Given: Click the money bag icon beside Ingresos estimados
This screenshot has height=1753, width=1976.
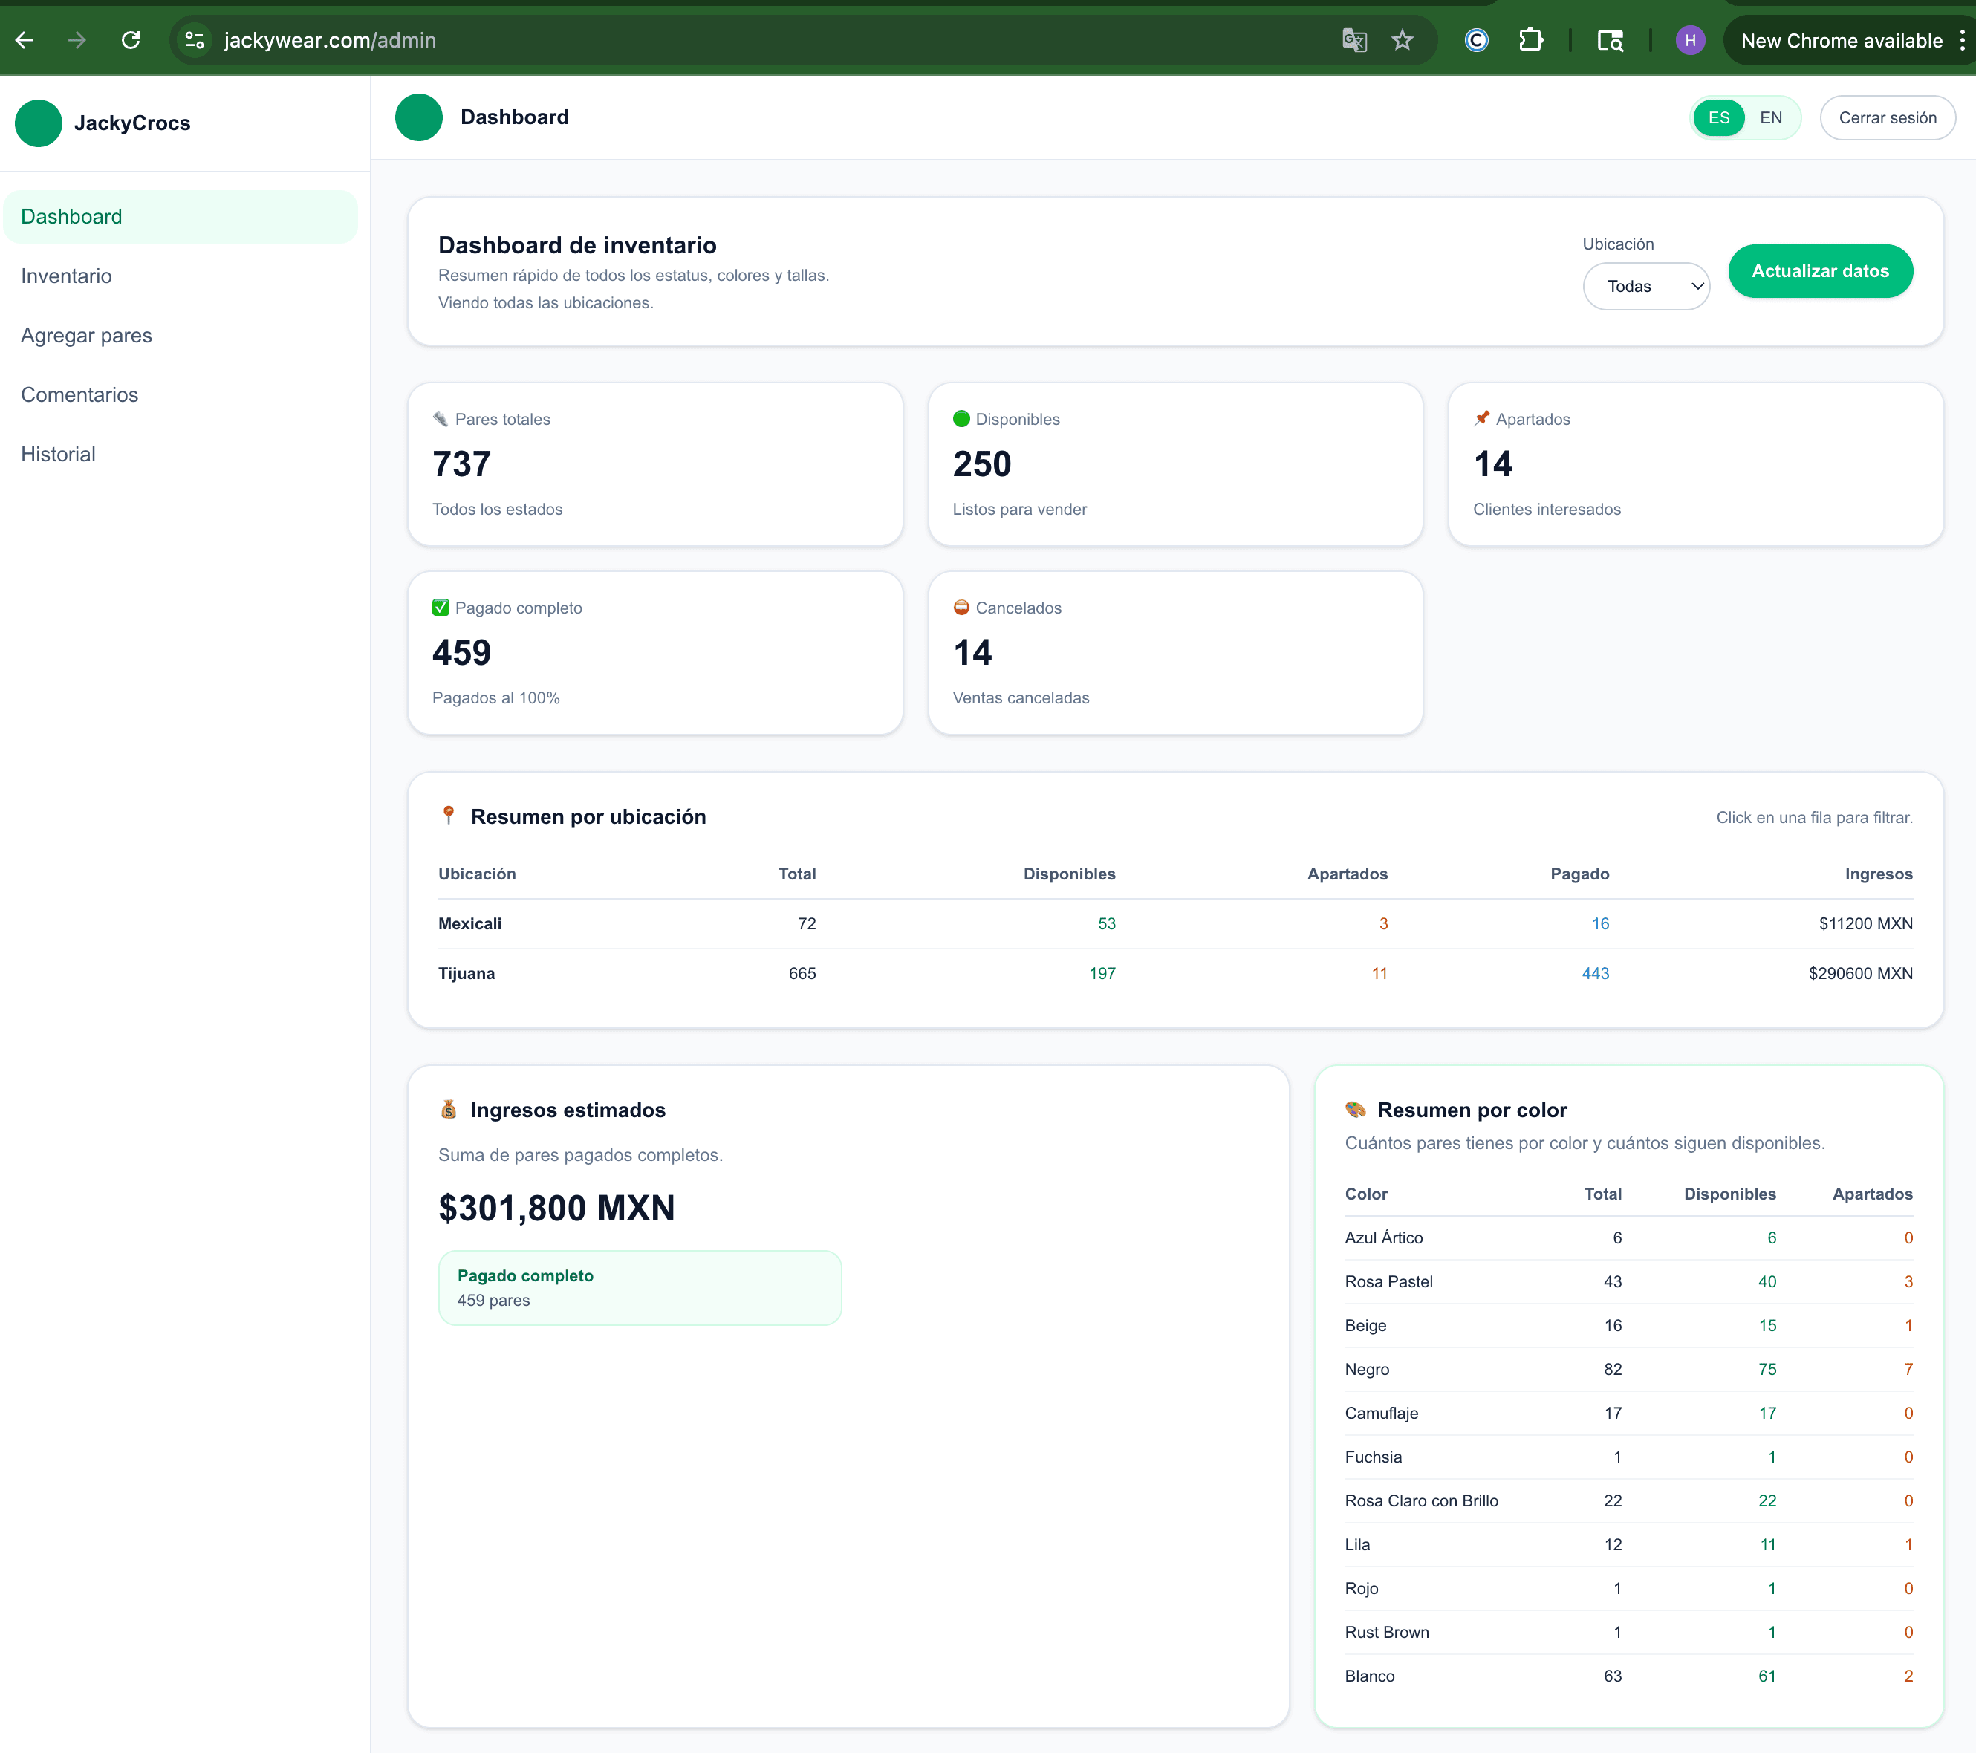Looking at the screenshot, I should pyautogui.click(x=449, y=1109).
